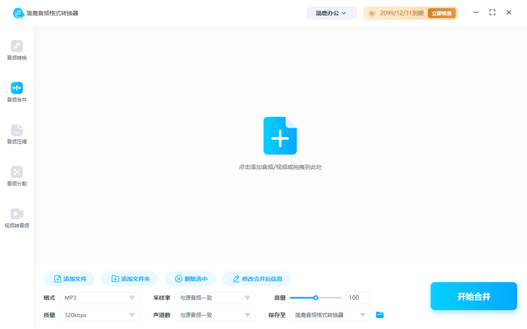The height and width of the screenshot is (329, 527).
Task: Select the 音频转换 sidebar tool
Action: (16, 49)
